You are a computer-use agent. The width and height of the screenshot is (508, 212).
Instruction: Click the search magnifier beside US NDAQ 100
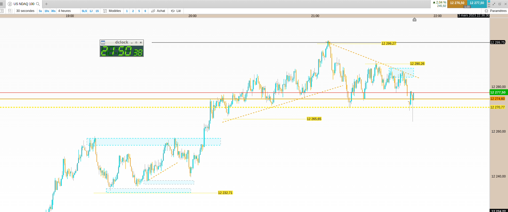tap(38, 4)
